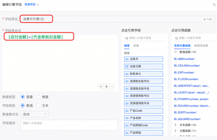
Task: Open the 数值格式化 自动 dropdown
Action: tap(35, 114)
